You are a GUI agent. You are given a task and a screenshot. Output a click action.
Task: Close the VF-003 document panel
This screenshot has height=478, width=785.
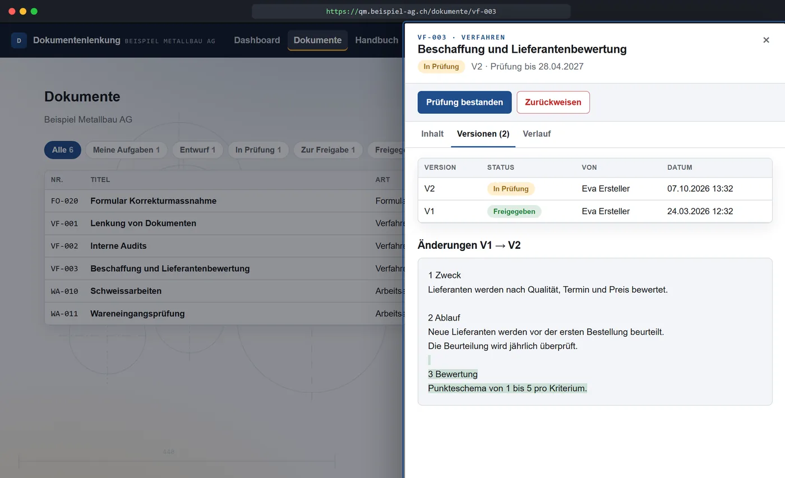point(766,40)
